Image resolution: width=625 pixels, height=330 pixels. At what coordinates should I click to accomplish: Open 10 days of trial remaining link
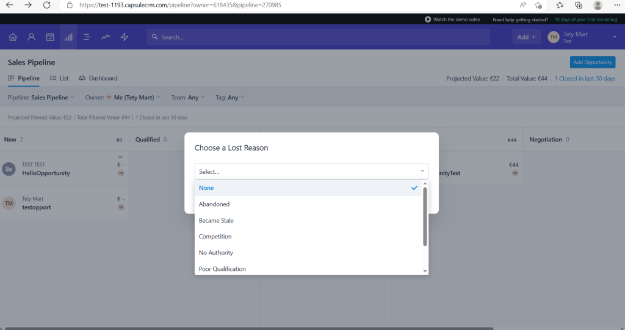[585, 19]
